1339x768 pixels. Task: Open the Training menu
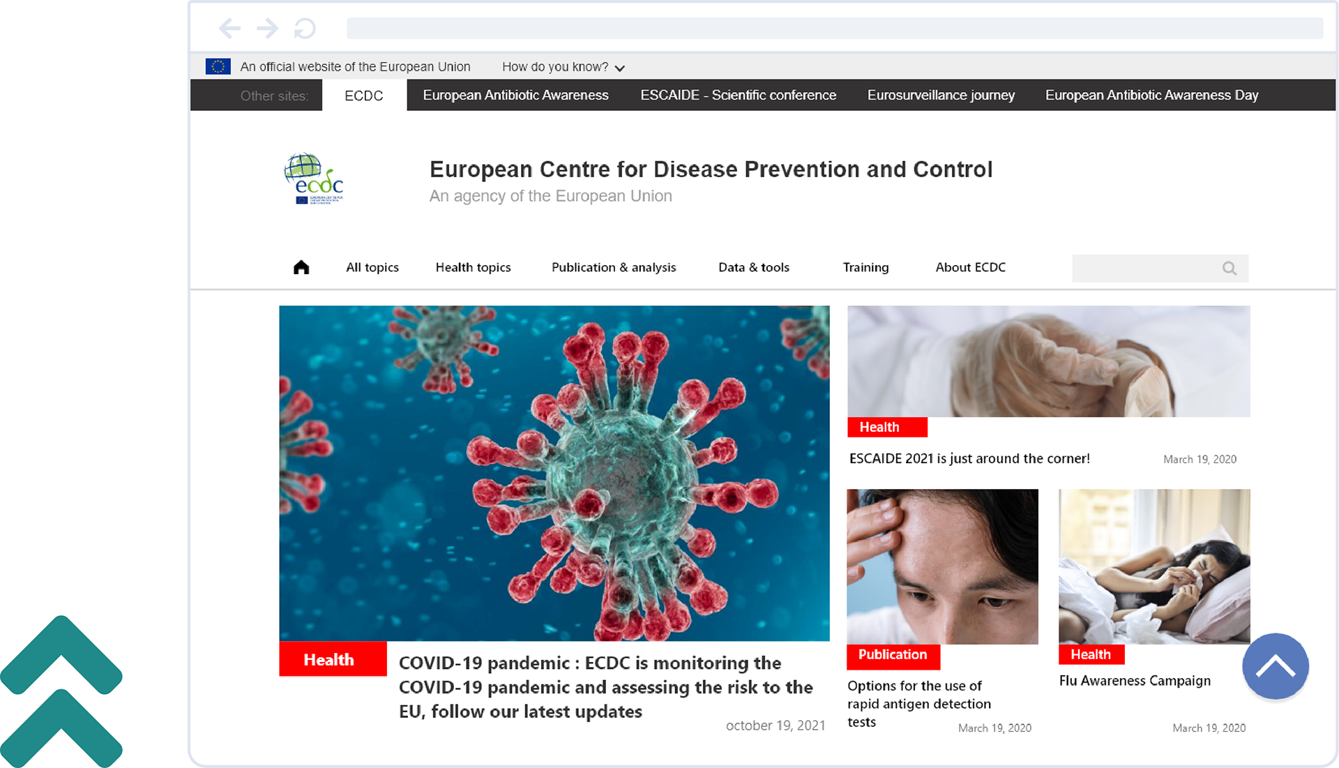865,267
